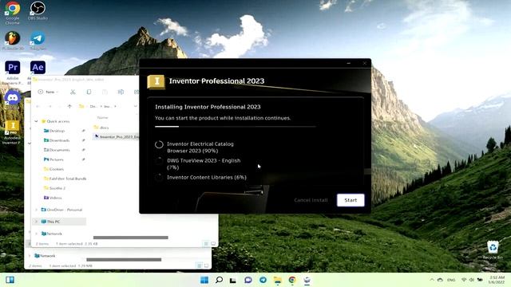Click Cancel install in the installer

(311, 200)
